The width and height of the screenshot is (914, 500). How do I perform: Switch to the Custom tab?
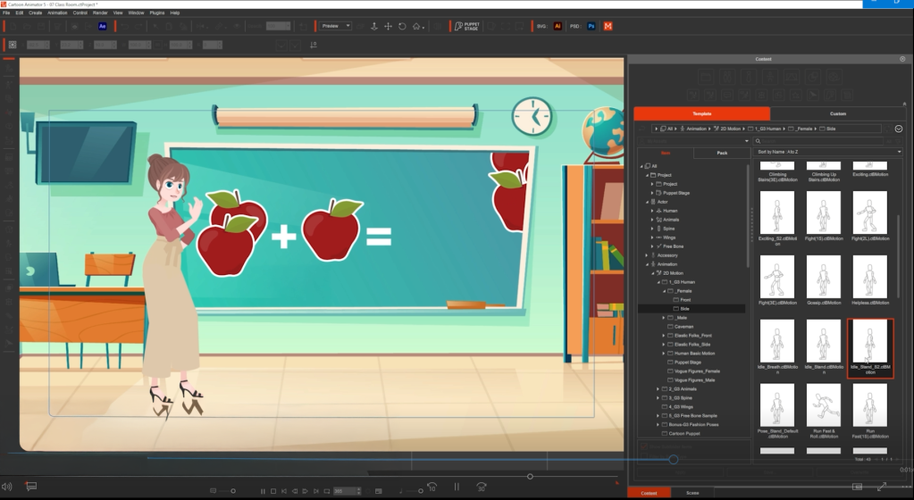[837, 114]
